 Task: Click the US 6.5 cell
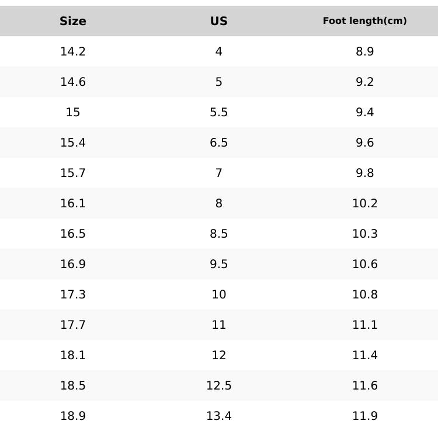pyautogui.click(x=219, y=142)
